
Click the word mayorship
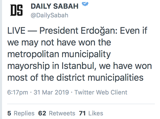tap(29, 66)
